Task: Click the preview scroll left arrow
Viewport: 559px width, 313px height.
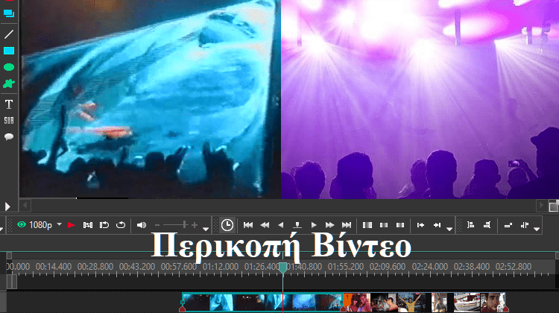Action: (25, 205)
